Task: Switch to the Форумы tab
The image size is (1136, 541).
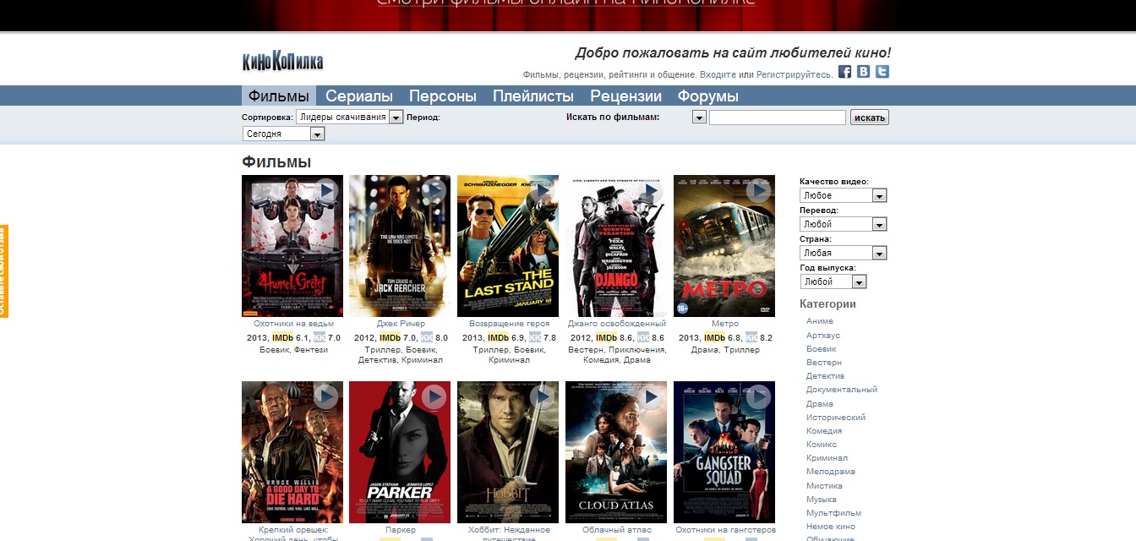Action: [x=708, y=96]
